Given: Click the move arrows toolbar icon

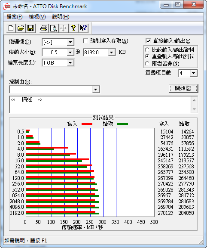Looking at the screenshot, I should 63,28.
